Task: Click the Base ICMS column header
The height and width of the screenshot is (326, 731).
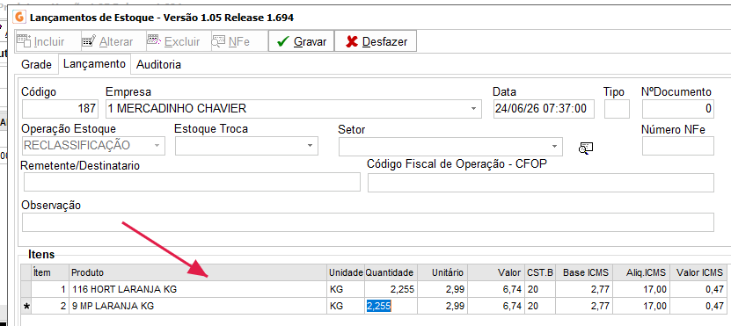Action: coord(583,272)
